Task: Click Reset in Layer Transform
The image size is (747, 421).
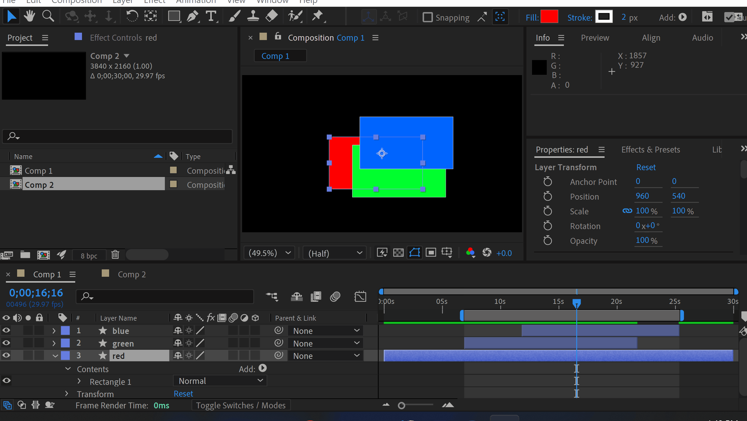Action: [x=646, y=168]
